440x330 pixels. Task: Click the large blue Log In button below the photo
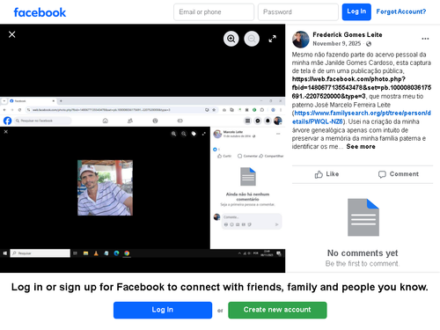click(163, 310)
